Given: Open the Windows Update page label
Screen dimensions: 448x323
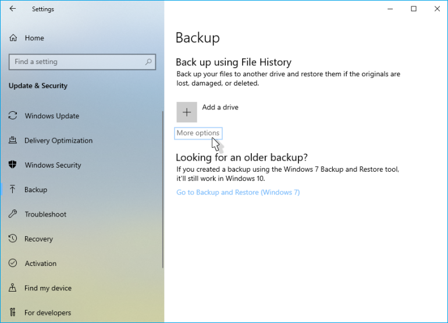Looking at the screenshot, I should (x=52, y=116).
